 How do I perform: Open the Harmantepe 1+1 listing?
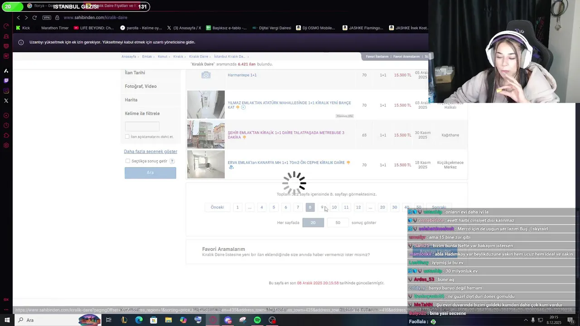(242, 75)
